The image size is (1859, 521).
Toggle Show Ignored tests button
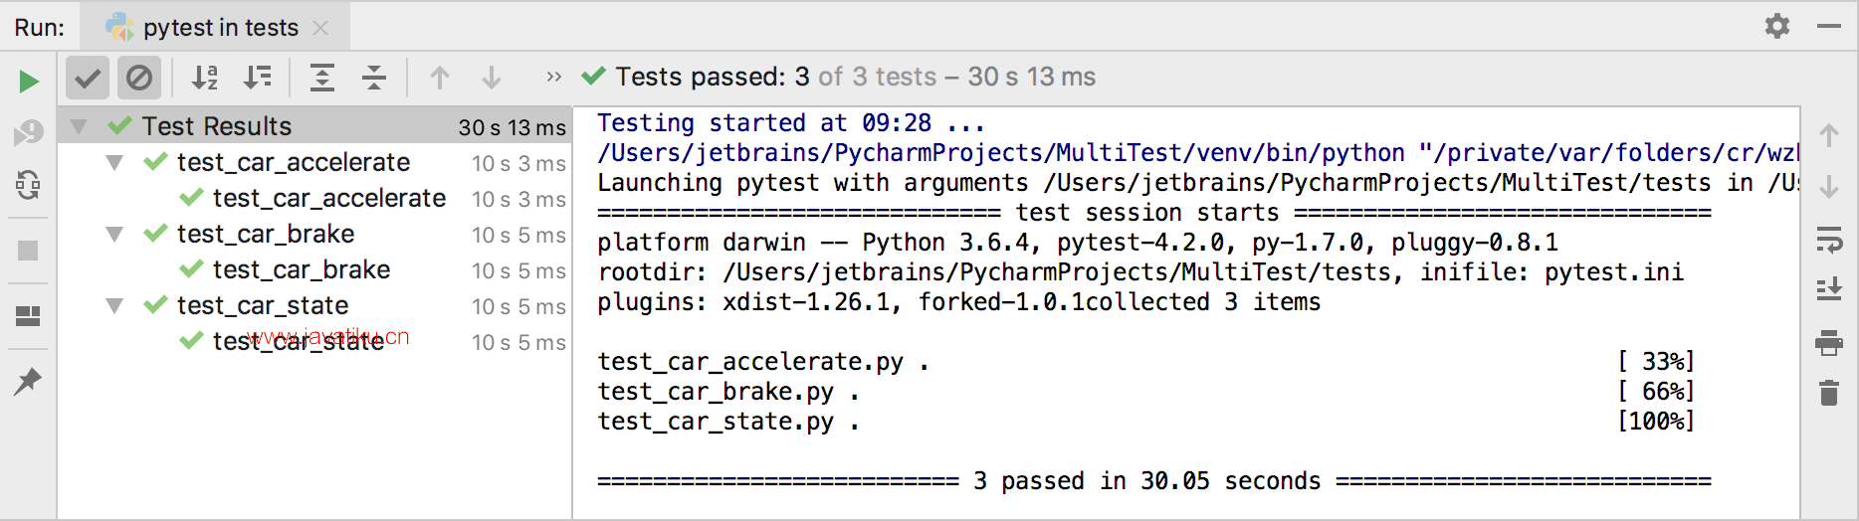[x=139, y=78]
